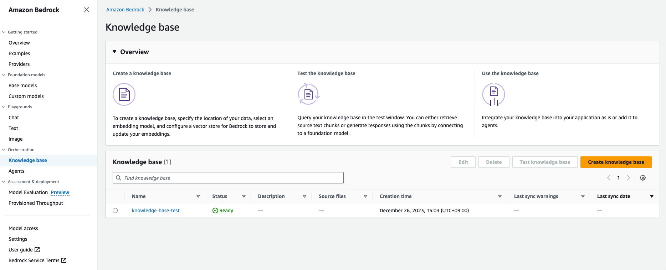Collapse Assessment & deployment group
This screenshot has height=270, width=666.
[x=4, y=182]
